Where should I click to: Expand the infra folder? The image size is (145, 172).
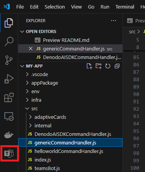tap(27, 100)
